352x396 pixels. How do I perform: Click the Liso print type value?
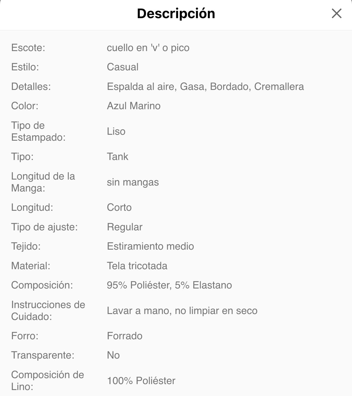[x=116, y=131]
